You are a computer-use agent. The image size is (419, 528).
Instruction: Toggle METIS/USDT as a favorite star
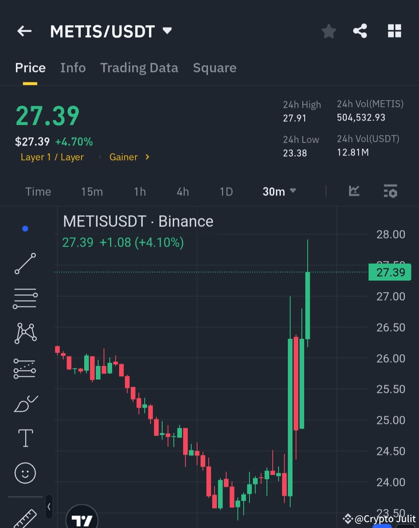[329, 31]
